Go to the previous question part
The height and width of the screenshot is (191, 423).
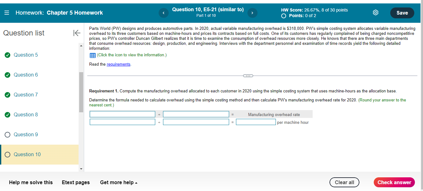click(x=163, y=13)
